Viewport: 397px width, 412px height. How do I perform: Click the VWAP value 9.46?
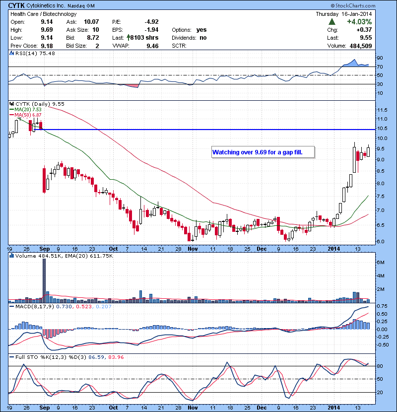coord(153,46)
